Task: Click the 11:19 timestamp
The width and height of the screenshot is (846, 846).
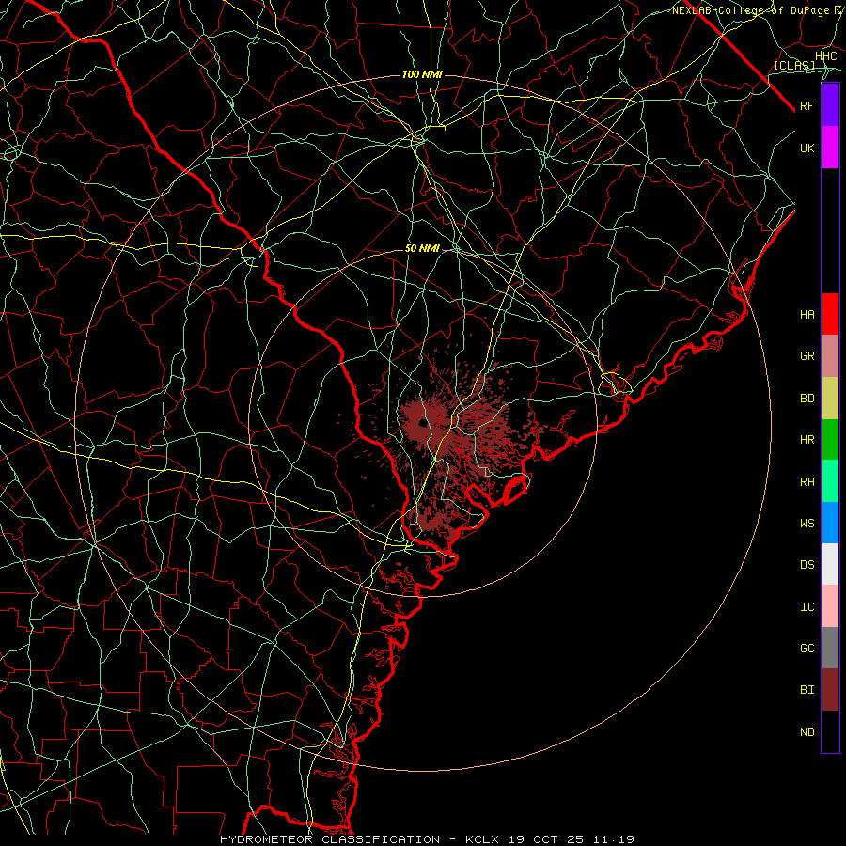Action: click(x=614, y=839)
